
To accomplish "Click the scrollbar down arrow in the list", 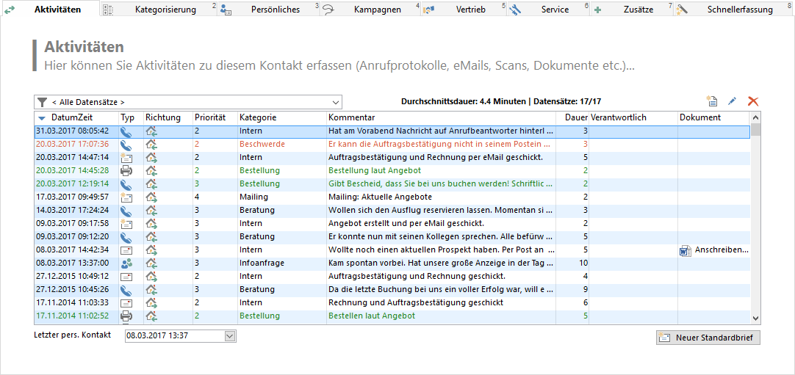I will pyautogui.click(x=755, y=318).
